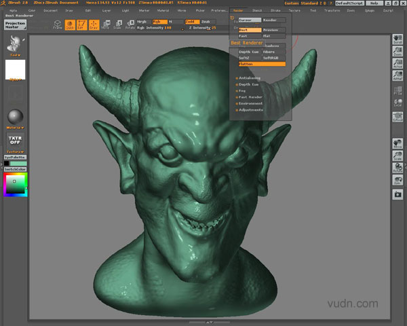Screen dimensions: 407x326
Task: Click the S.Pivot icon on right shelf
Action: click(x=398, y=117)
